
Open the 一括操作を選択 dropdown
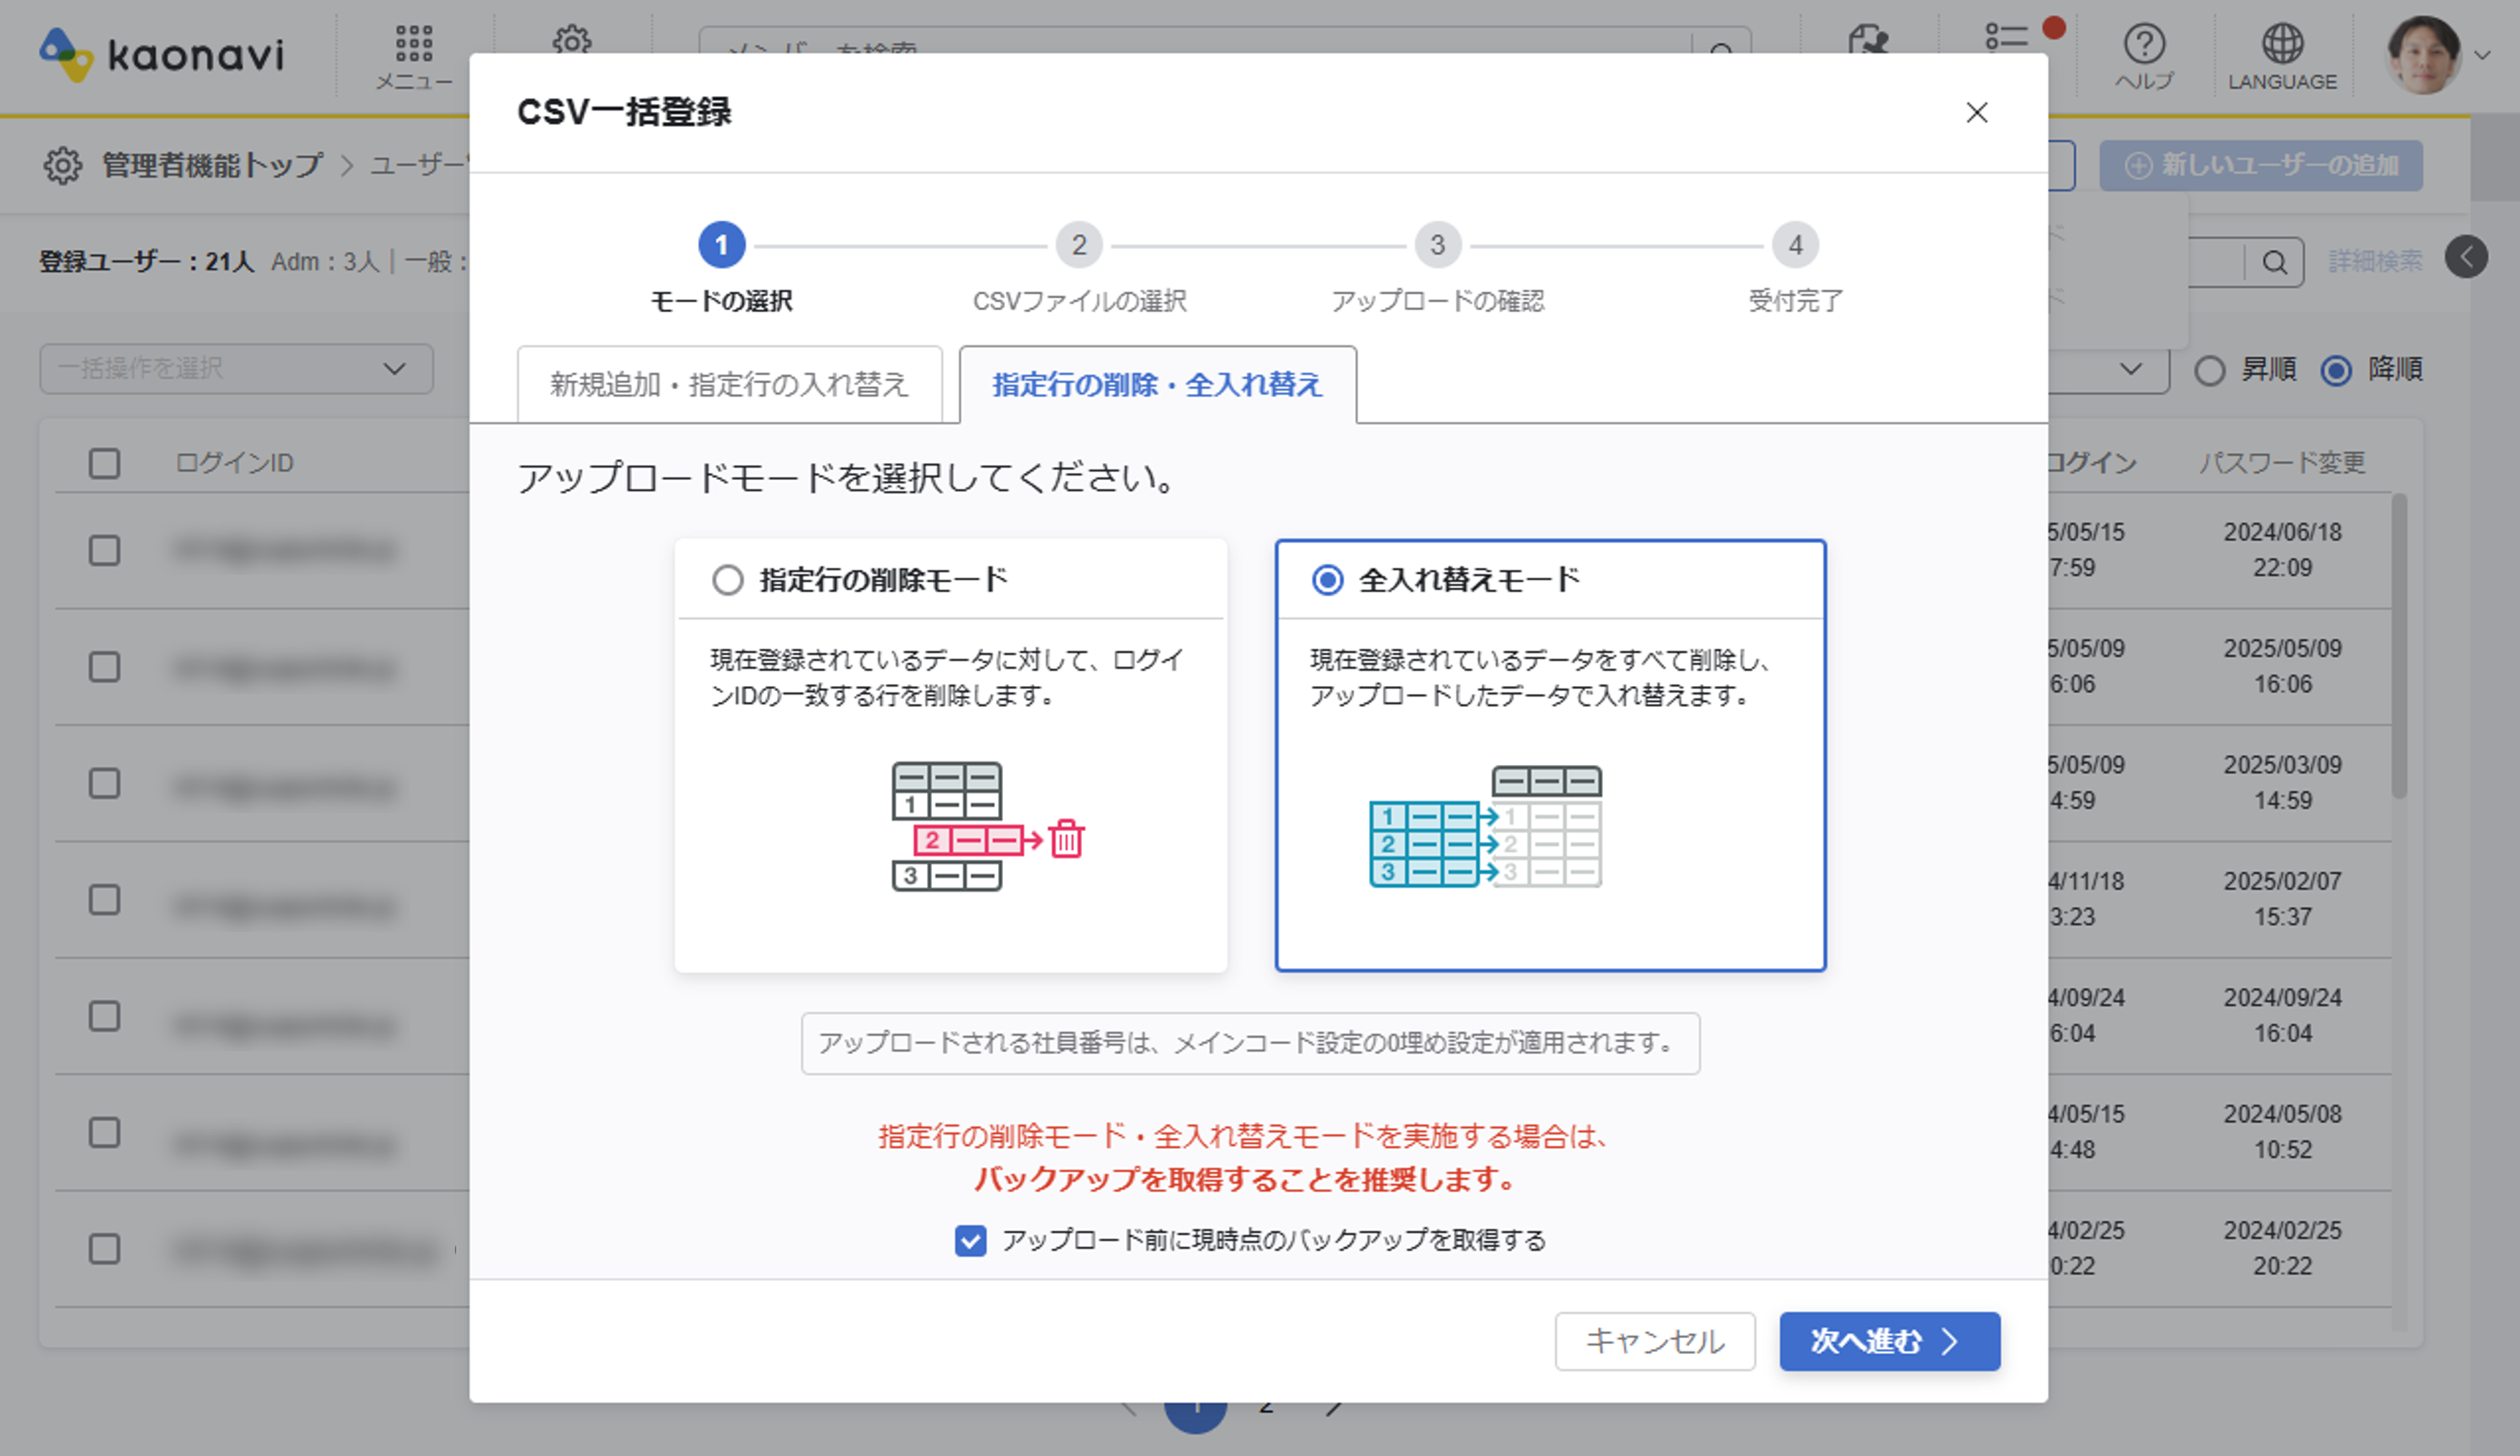click(236, 369)
